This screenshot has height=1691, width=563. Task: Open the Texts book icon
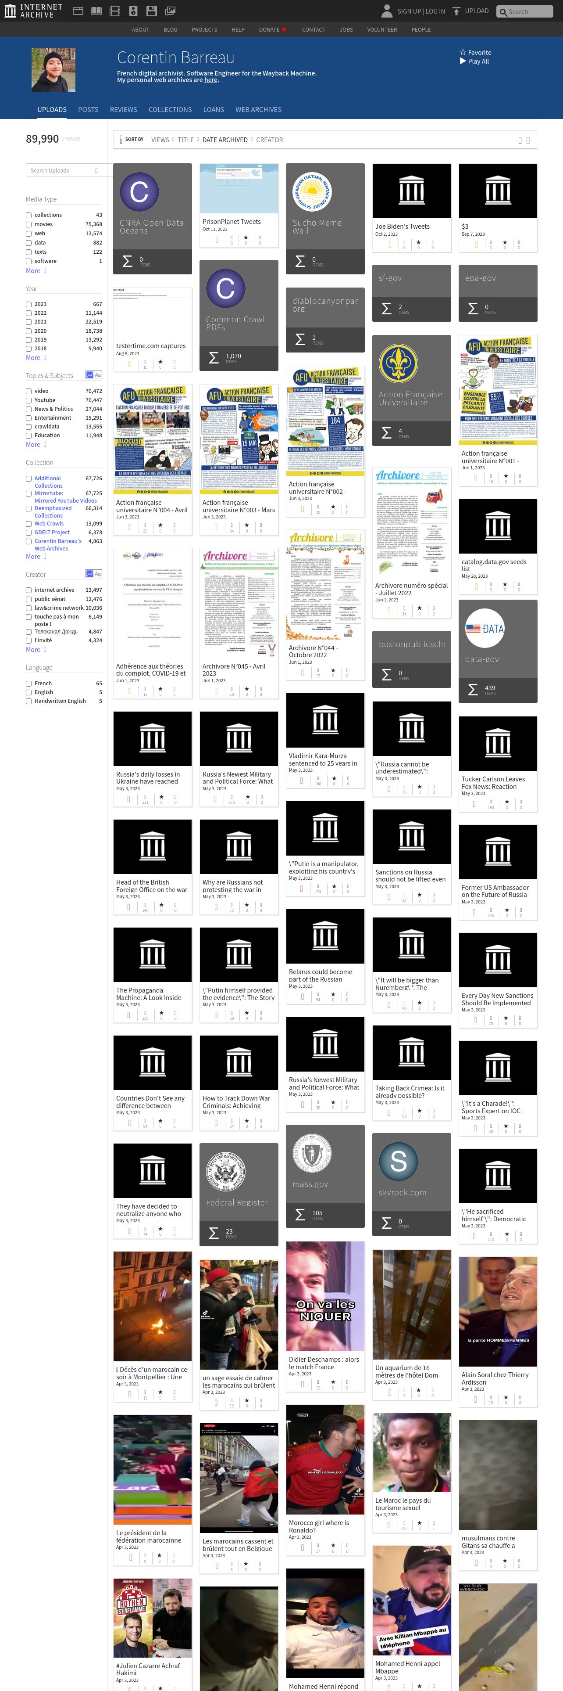point(96,11)
